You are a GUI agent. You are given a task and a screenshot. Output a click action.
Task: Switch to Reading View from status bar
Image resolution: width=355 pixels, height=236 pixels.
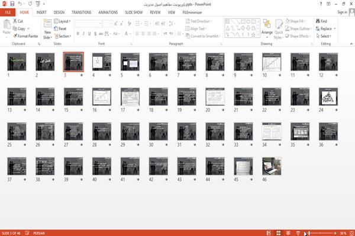[288, 233]
